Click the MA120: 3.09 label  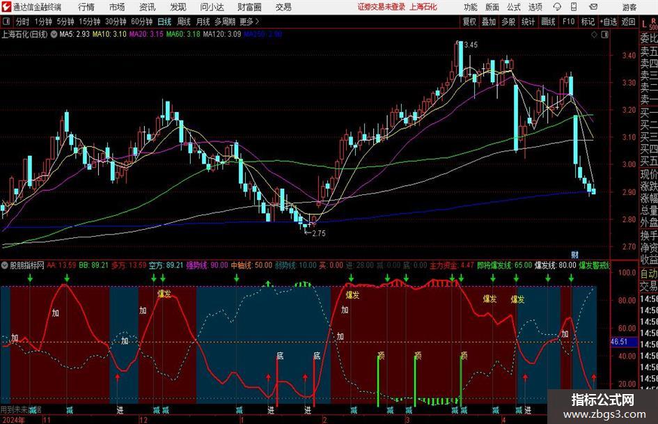pos(221,34)
